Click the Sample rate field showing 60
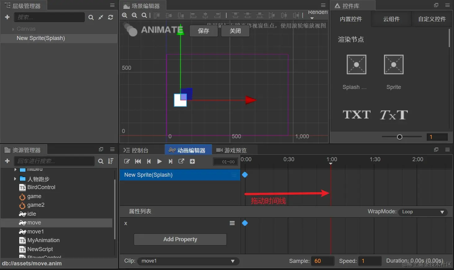 coord(323,261)
